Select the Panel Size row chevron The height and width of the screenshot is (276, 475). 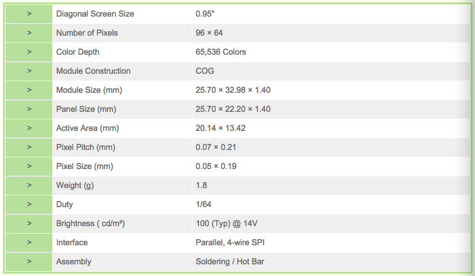(29, 109)
